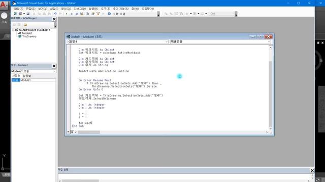Image resolution: width=325 pixels, height=182 pixels.
Task: Open the 디버그(D) menu
Action: (80, 9)
